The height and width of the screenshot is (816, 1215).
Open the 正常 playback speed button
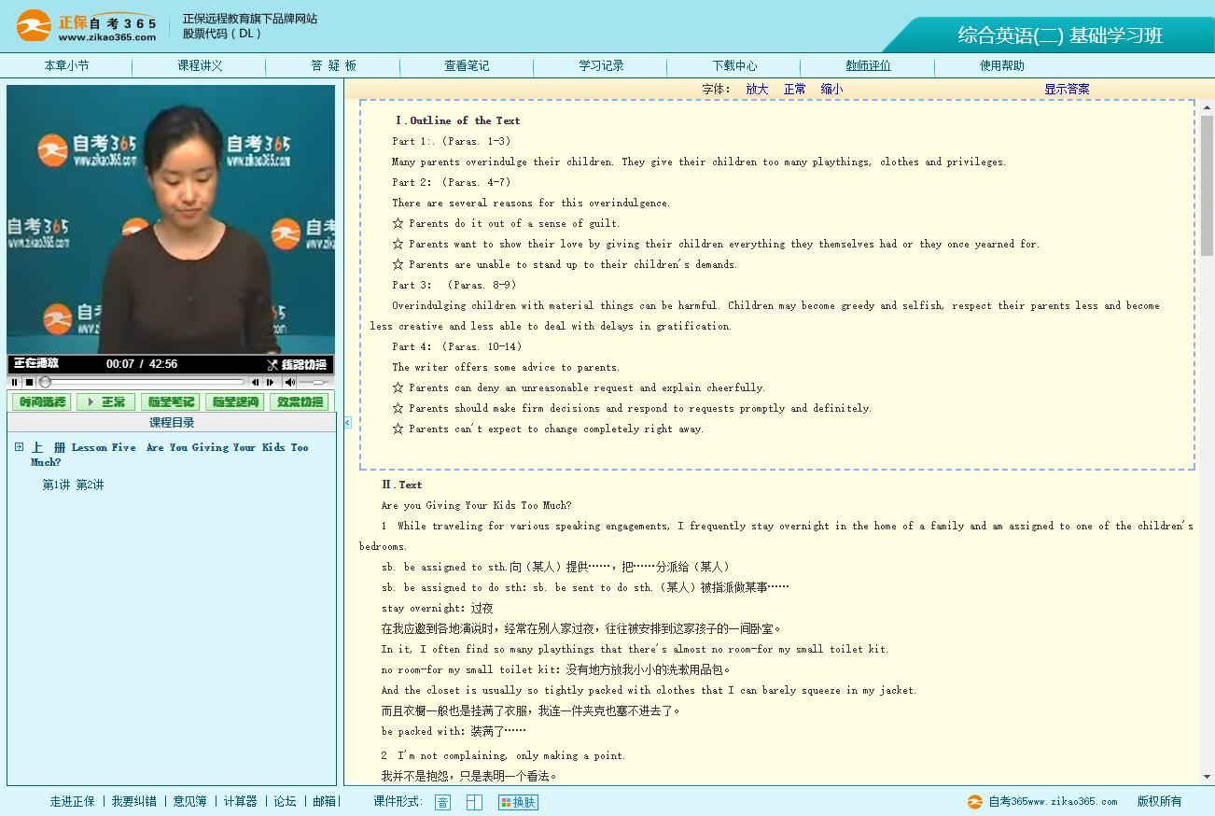105,402
